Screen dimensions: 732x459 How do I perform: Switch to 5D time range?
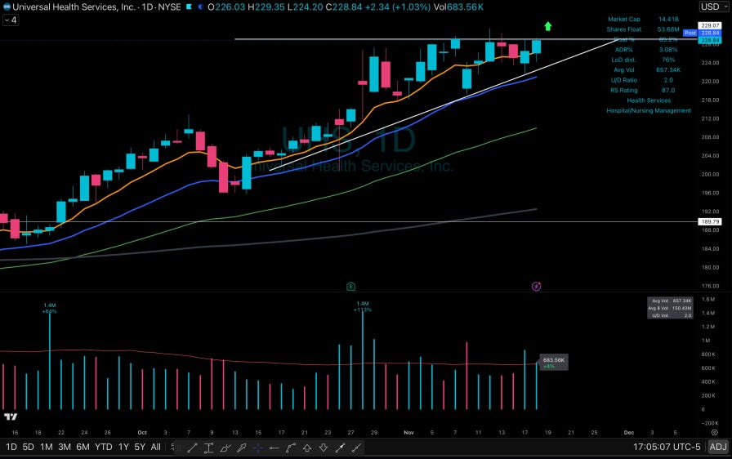29,447
